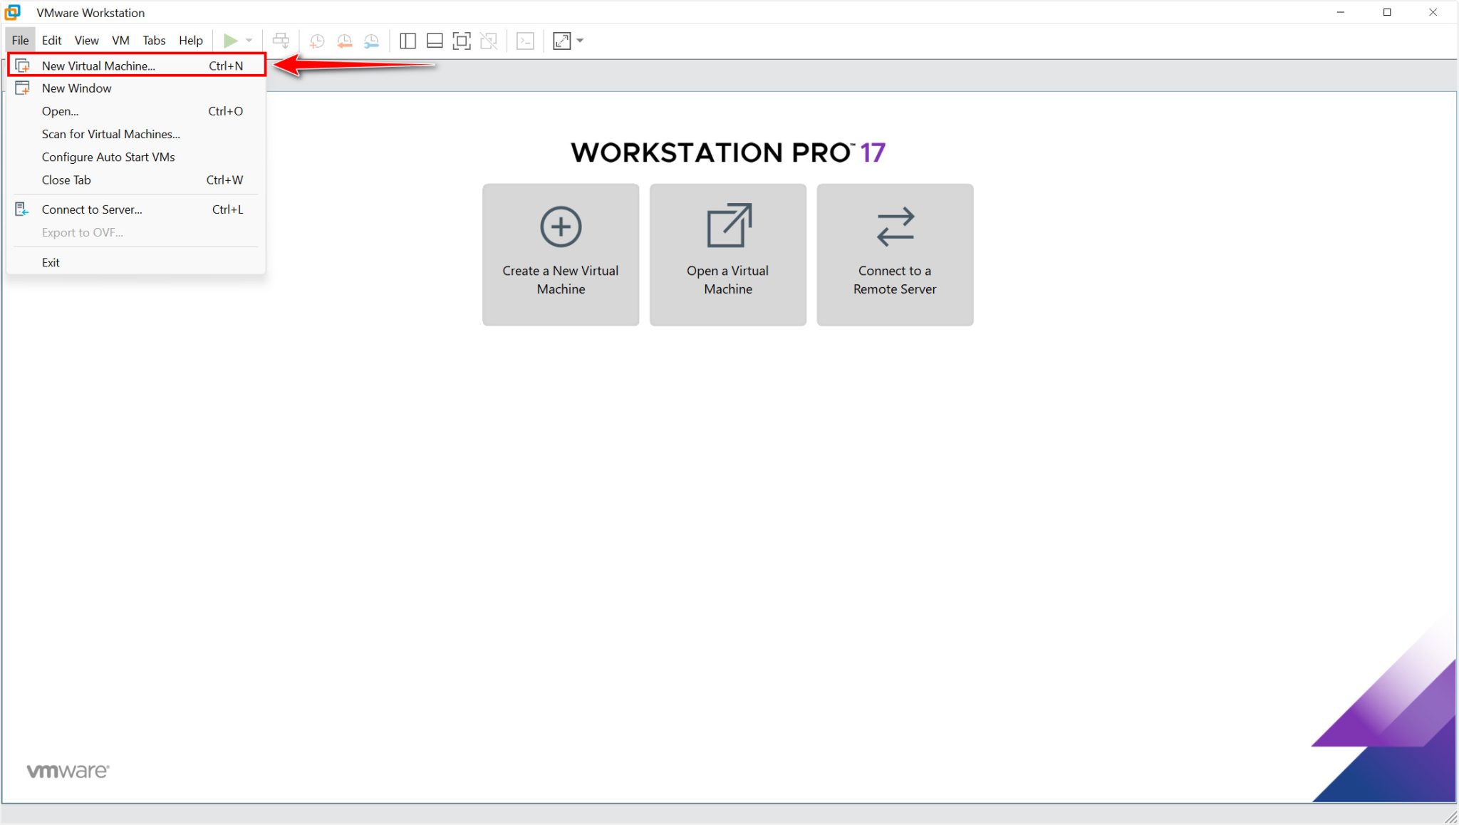Start the virtual machine with the green play icon
Screen dimensions: 1459x825
point(230,41)
